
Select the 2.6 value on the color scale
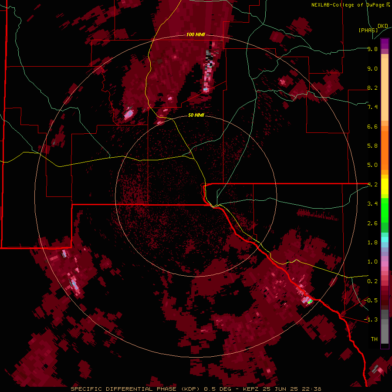(372, 223)
